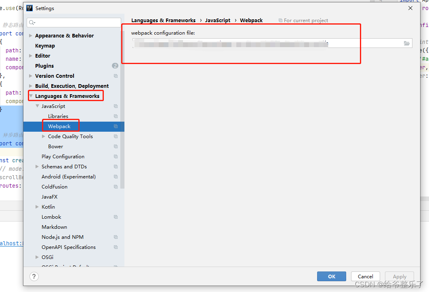Screen dimensions: 429x292
Task: Click the project-level icon next to Code Quality Tools
Action: [x=116, y=137]
